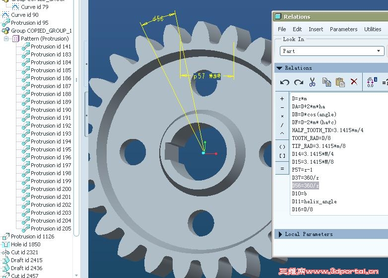Open the Edit menu in Relations
This screenshot has height=278, width=388.
pos(297,29)
